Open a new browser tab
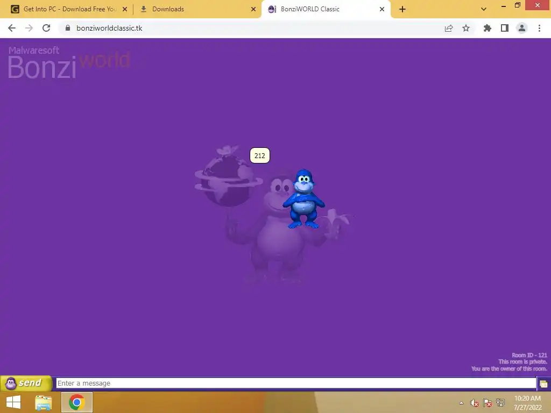This screenshot has height=413, width=551. [x=402, y=9]
